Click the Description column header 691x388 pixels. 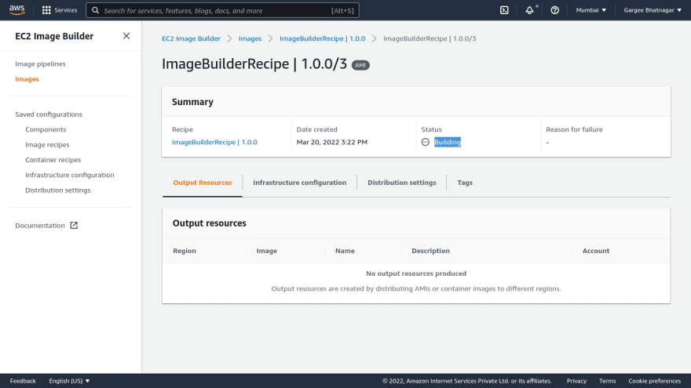point(430,251)
